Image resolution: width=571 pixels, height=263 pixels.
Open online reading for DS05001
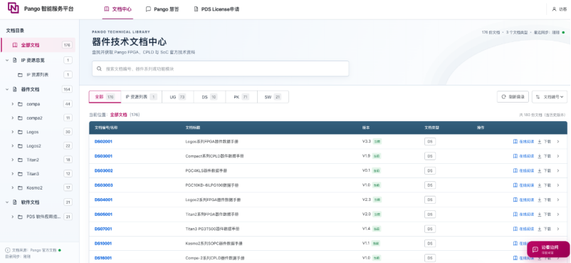pyautogui.click(x=523, y=215)
